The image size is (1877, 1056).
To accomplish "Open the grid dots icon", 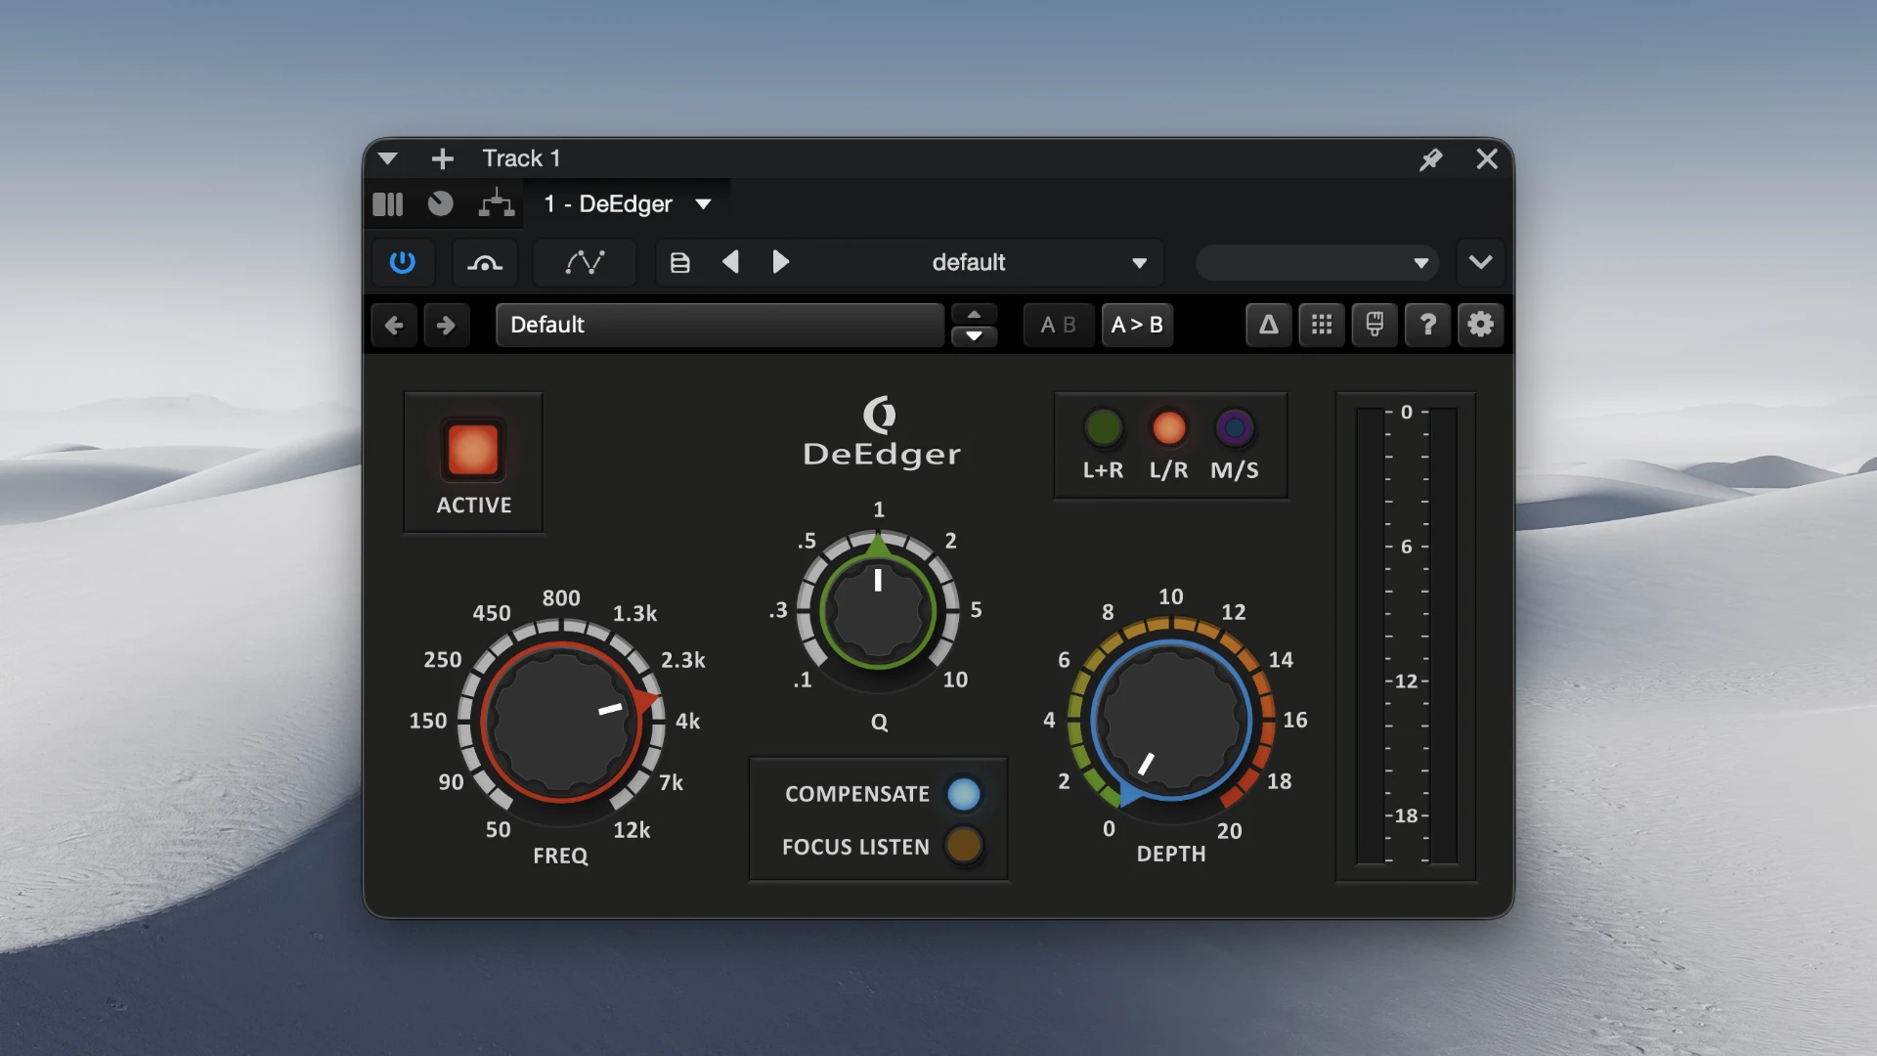I will [1322, 325].
